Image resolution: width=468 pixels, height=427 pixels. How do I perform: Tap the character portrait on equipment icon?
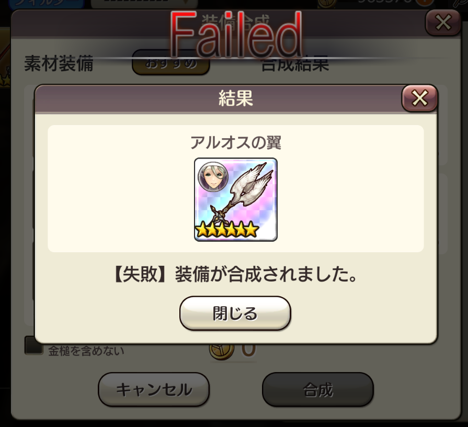(x=213, y=178)
